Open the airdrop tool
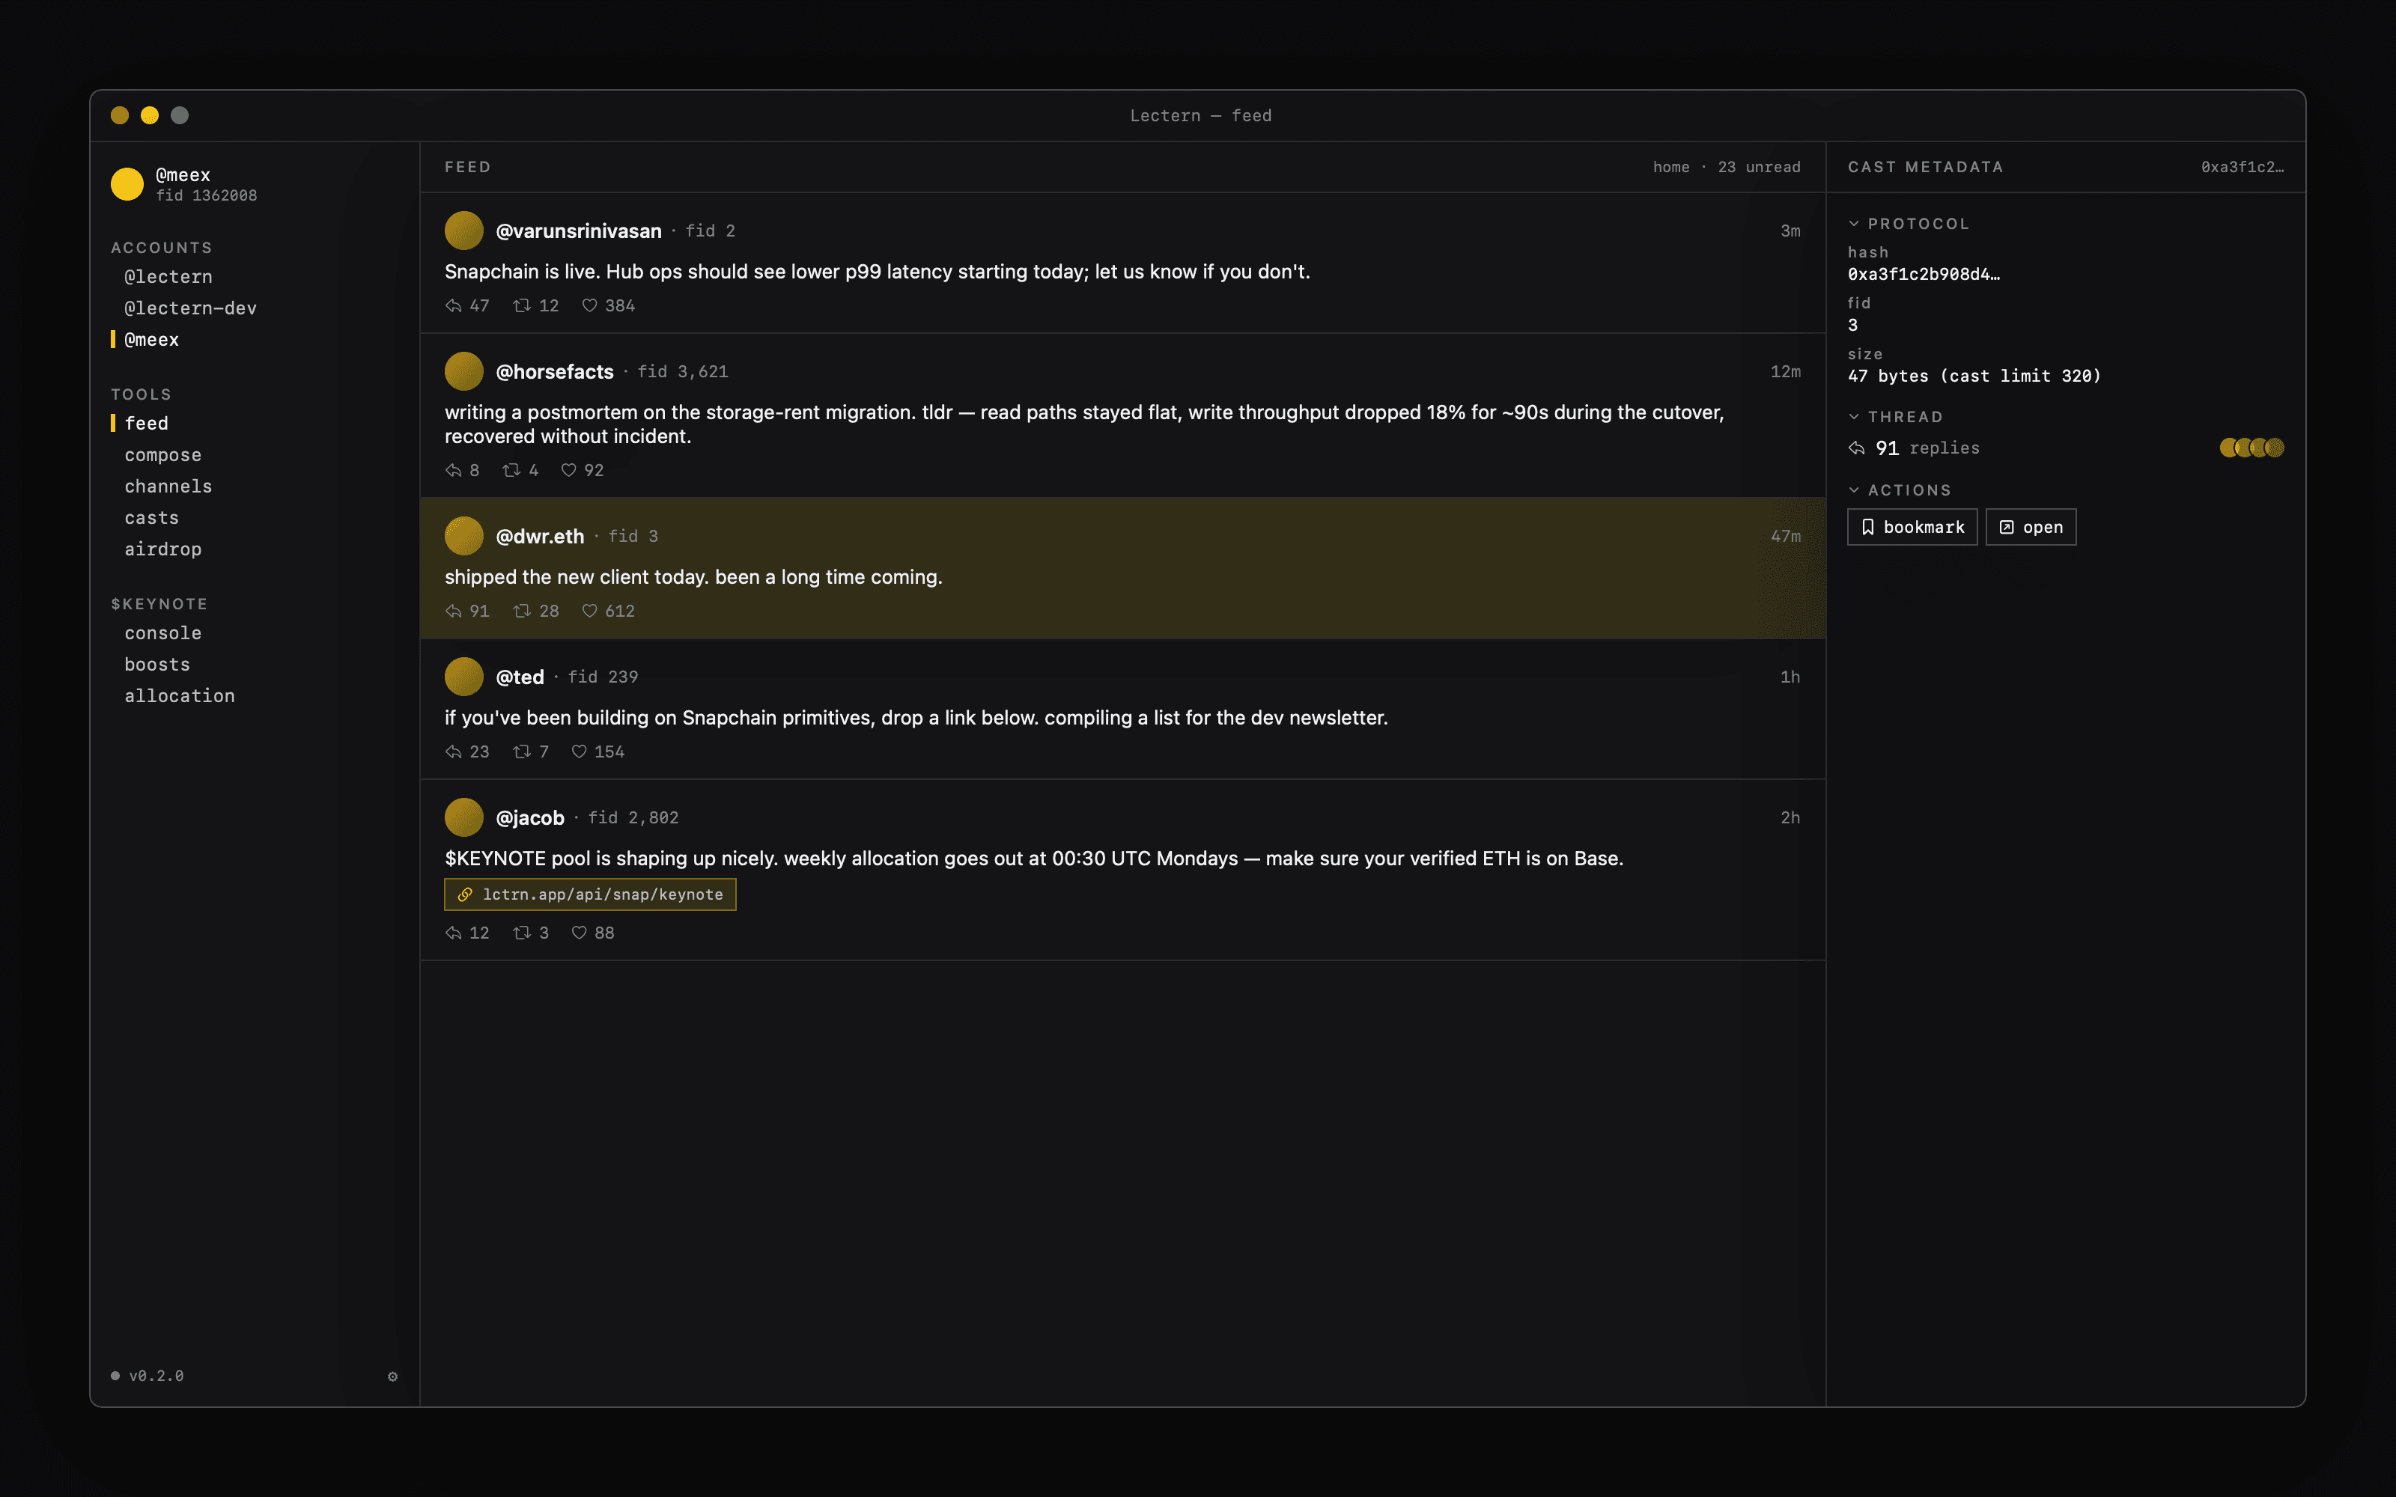The width and height of the screenshot is (2396, 1497). pos(163,549)
